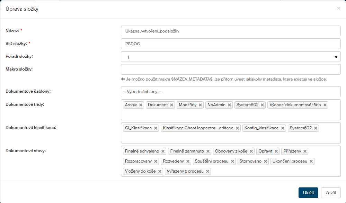Viewport: 346px width, 203px height.
Task: Remove the Rozpracovaný state tag
Action: [156, 162]
